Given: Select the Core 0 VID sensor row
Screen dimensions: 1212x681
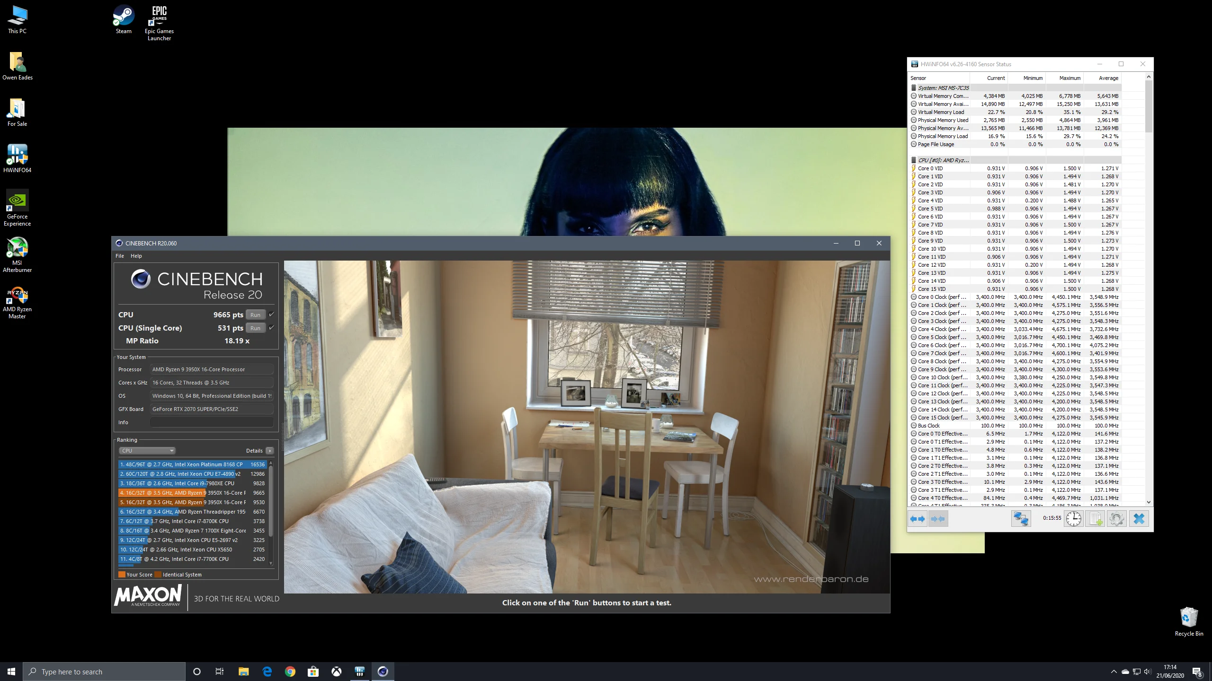Looking at the screenshot, I should click(1015, 168).
